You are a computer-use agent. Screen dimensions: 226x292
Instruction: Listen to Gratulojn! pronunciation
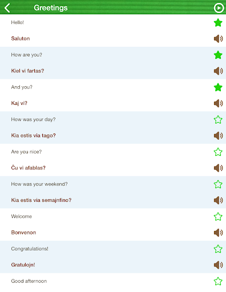(218, 265)
